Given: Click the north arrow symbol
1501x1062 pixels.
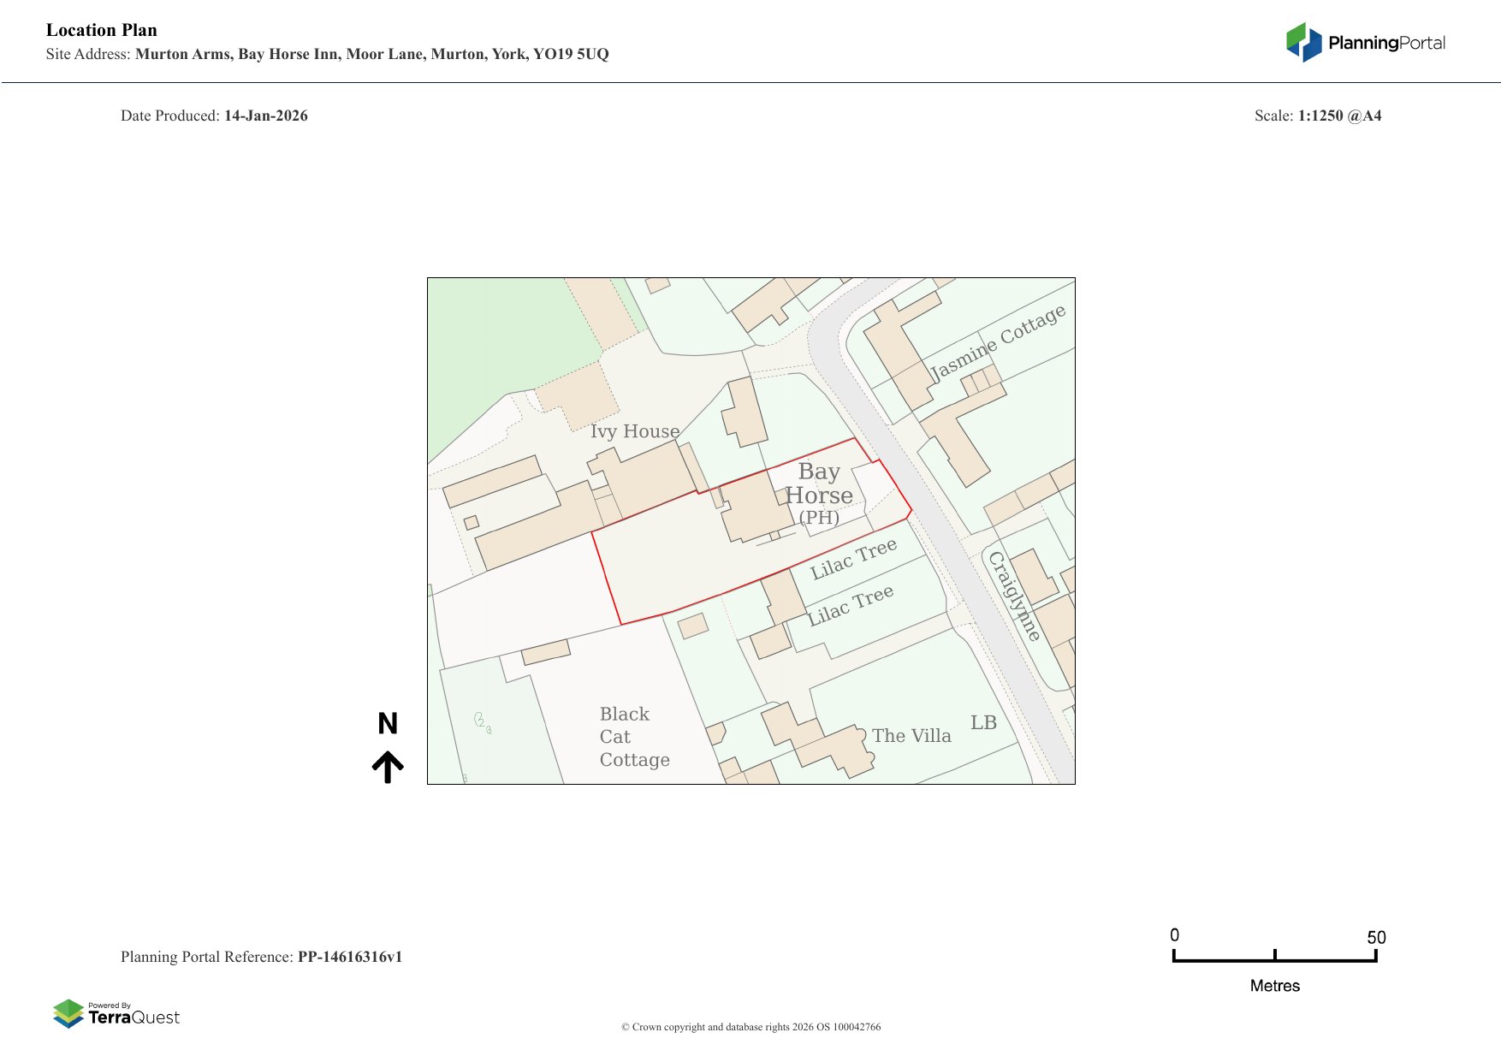Looking at the screenshot, I should point(388,767).
